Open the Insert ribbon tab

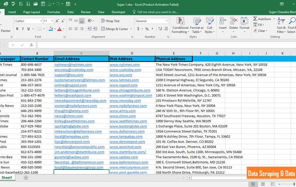point(12,12)
